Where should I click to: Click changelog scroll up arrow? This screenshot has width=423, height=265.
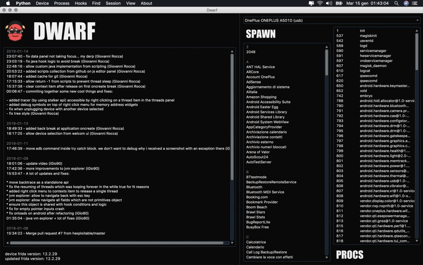232,51
